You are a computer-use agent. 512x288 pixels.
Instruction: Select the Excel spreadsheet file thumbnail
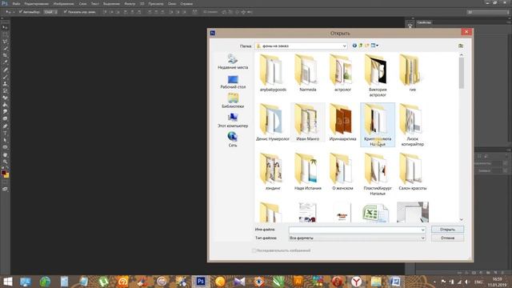375,213
